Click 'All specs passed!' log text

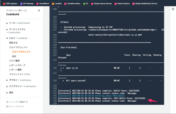tap(76, 81)
